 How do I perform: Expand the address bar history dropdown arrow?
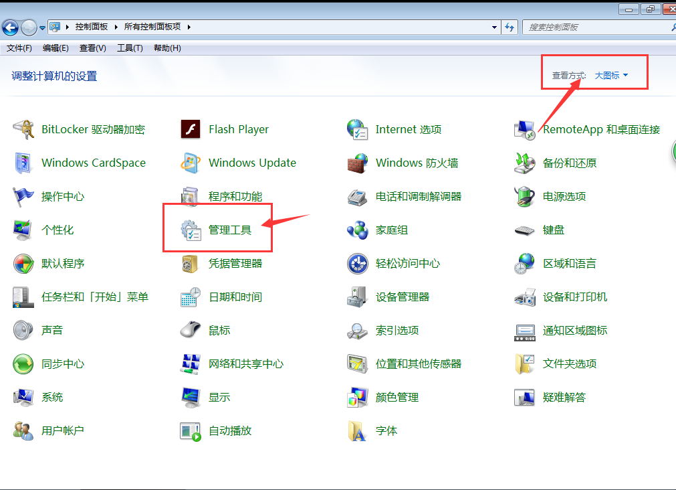pyautogui.click(x=494, y=27)
